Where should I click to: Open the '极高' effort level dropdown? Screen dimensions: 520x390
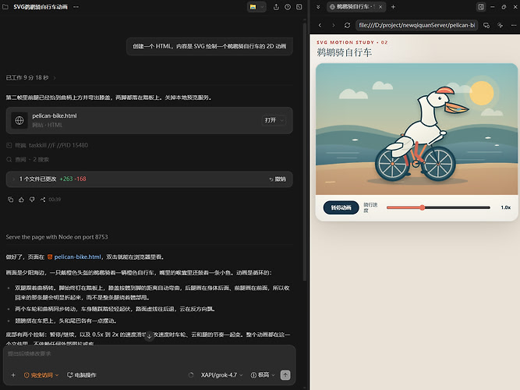tap(263, 375)
